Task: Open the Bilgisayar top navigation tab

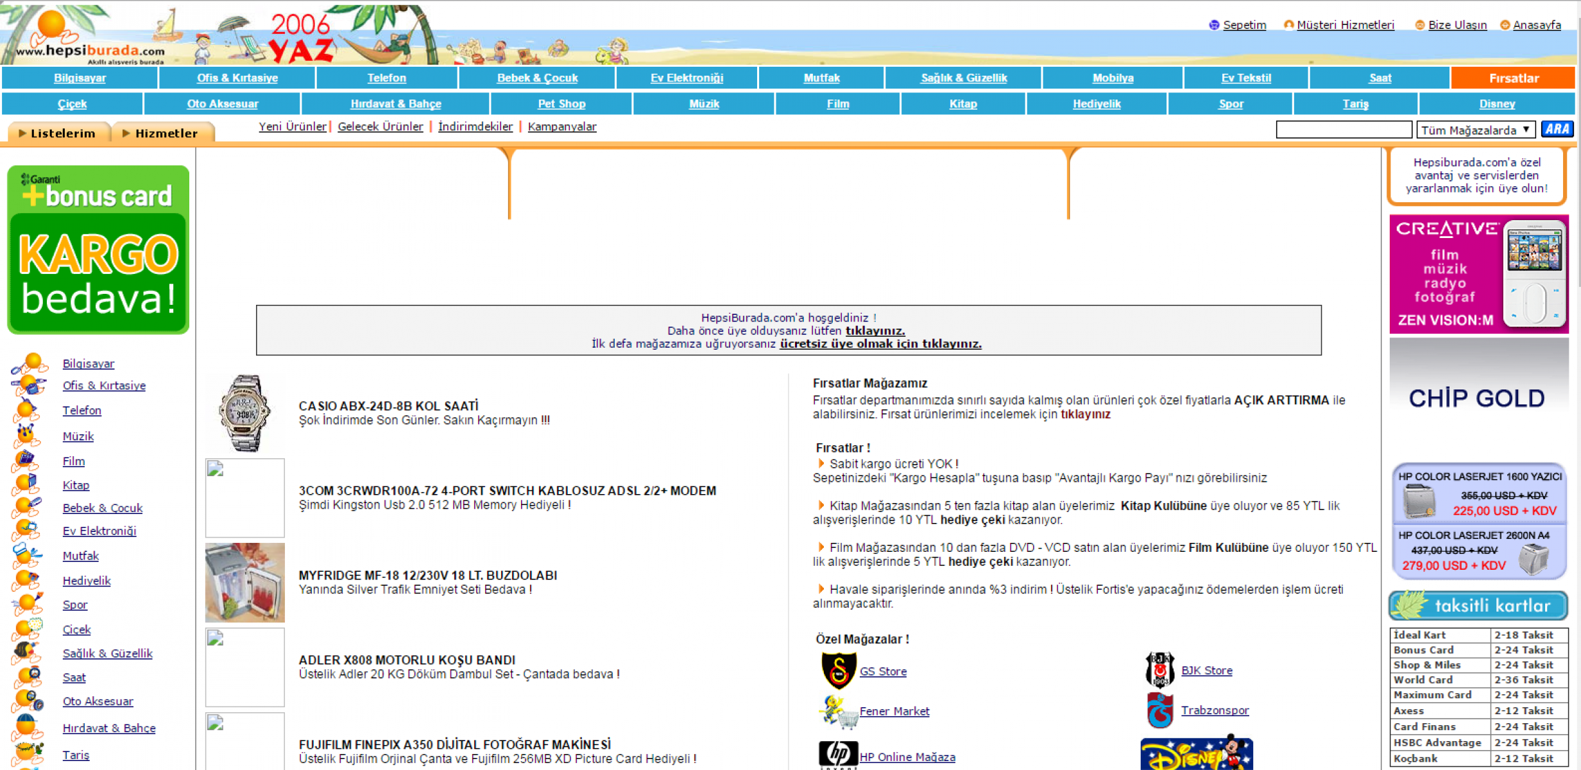Action: [80, 78]
